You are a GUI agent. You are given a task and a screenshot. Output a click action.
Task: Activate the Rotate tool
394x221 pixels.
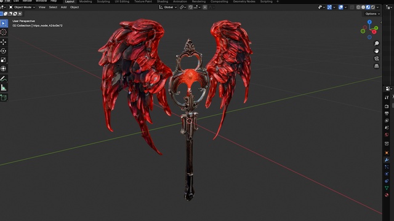point(4,51)
